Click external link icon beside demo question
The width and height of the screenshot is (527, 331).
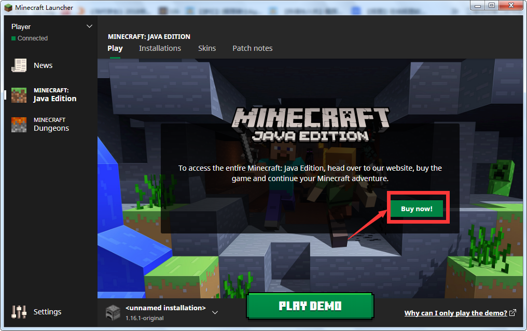(512, 313)
